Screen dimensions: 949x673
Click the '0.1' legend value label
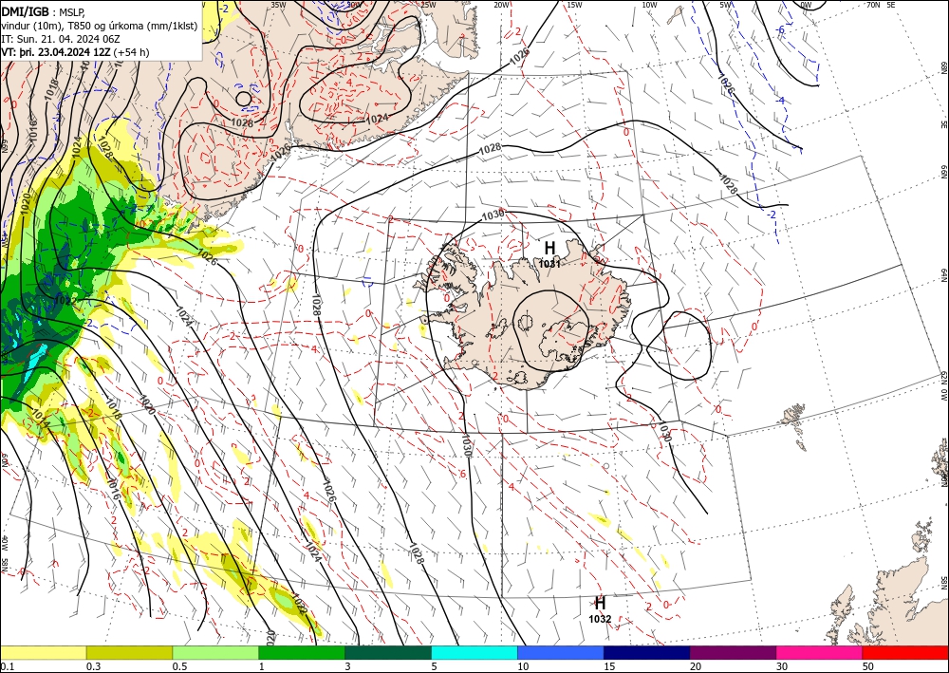point(8,666)
